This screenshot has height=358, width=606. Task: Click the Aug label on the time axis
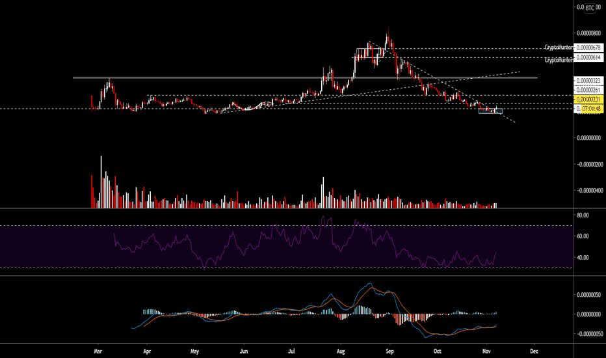coord(341,351)
